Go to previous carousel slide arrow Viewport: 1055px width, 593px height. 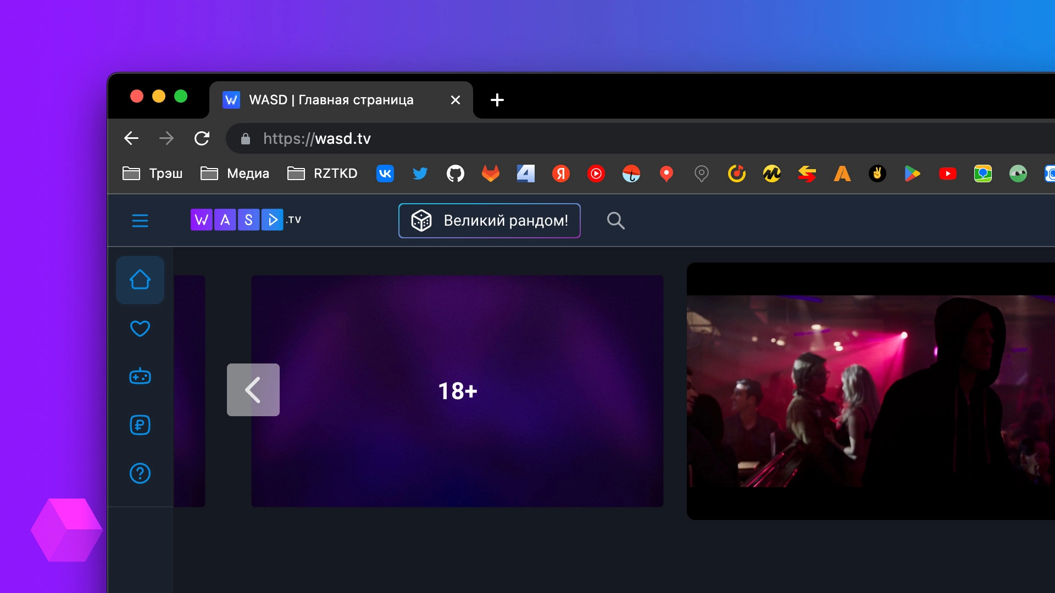[253, 390]
